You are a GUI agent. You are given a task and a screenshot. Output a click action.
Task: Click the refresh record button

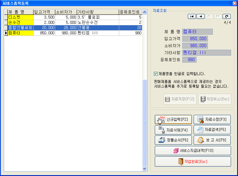click(x=227, y=16)
